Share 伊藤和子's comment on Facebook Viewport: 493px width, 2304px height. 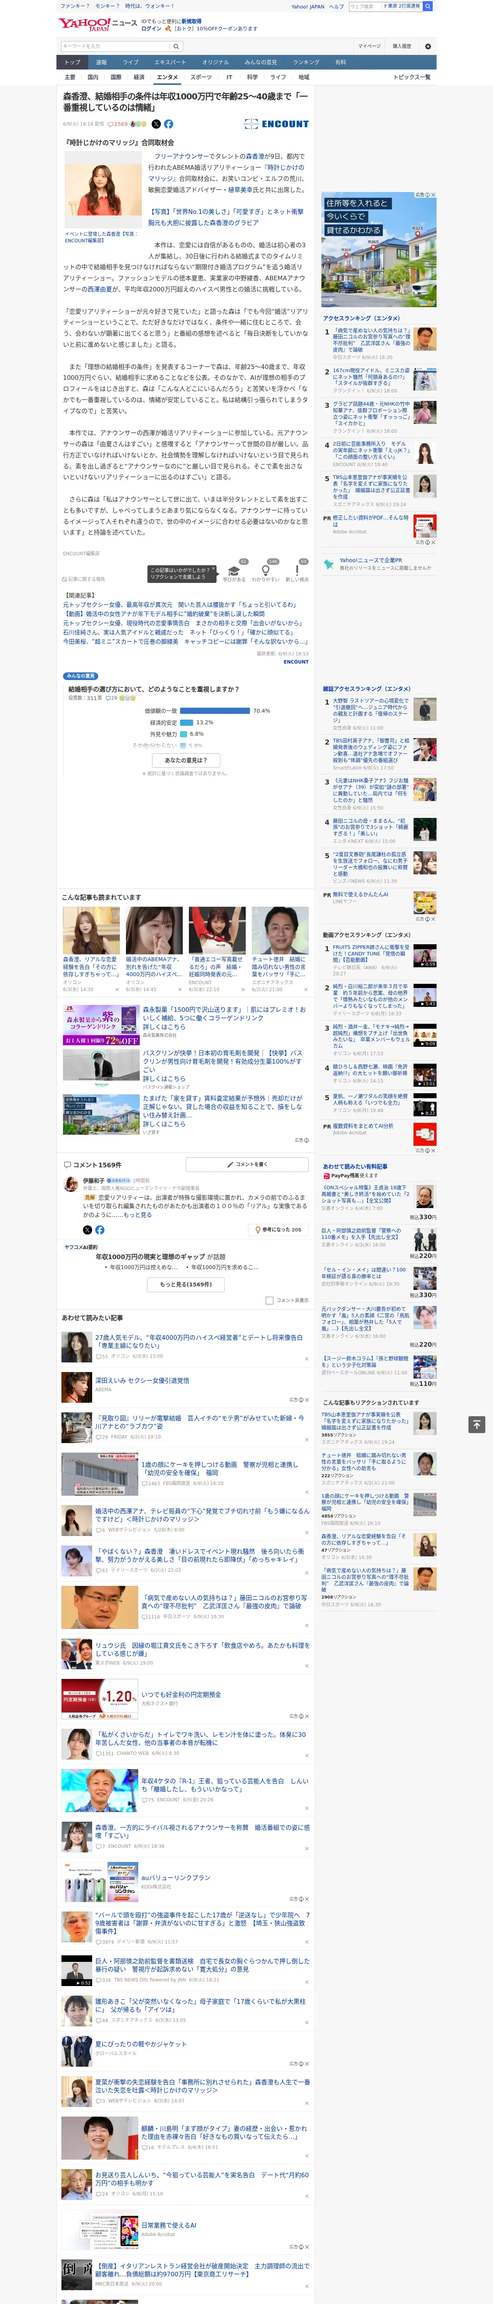(x=99, y=1230)
